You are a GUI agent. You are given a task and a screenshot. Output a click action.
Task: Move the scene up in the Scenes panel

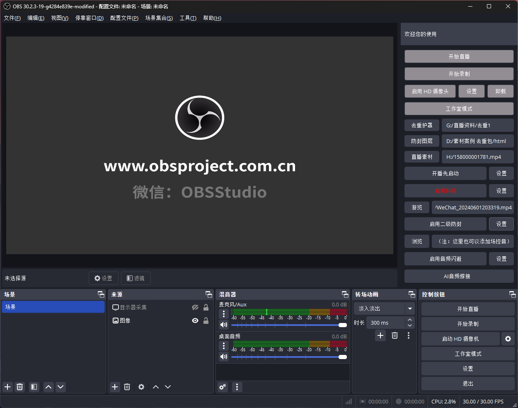click(x=48, y=387)
